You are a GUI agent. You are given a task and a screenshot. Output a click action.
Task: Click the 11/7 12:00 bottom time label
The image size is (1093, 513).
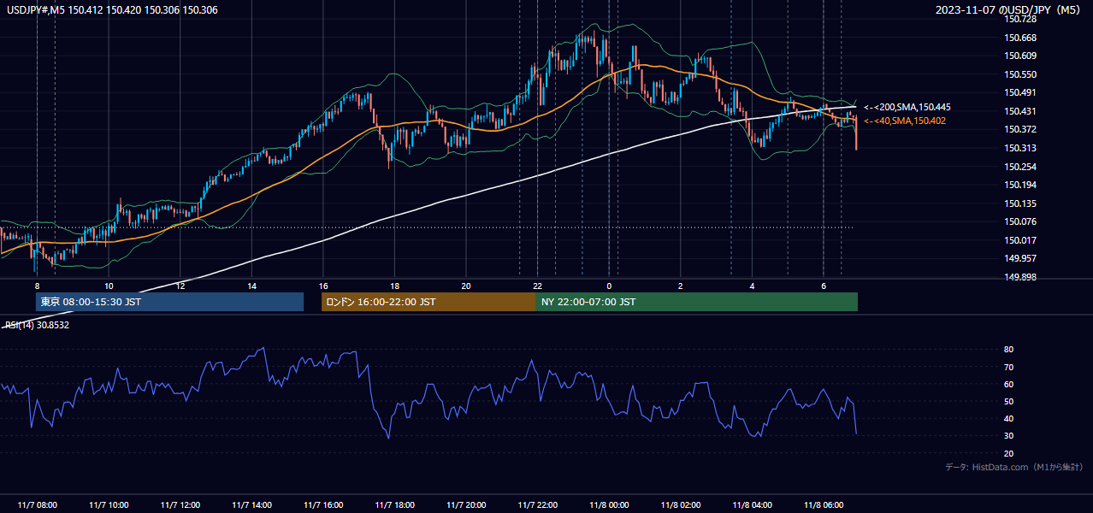pyautogui.click(x=180, y=505)
